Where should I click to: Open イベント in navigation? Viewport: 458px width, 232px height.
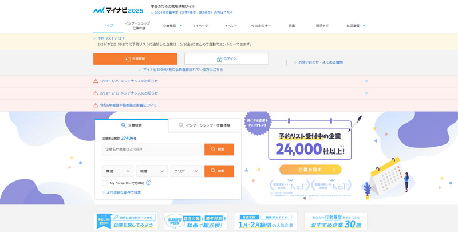[x=231, y=26]
